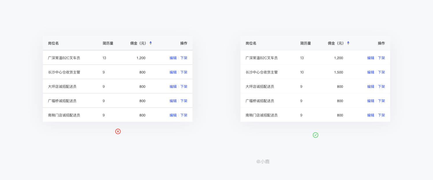
Task: Click 简历量 header in the red-X table
Action: click(108, 43)
